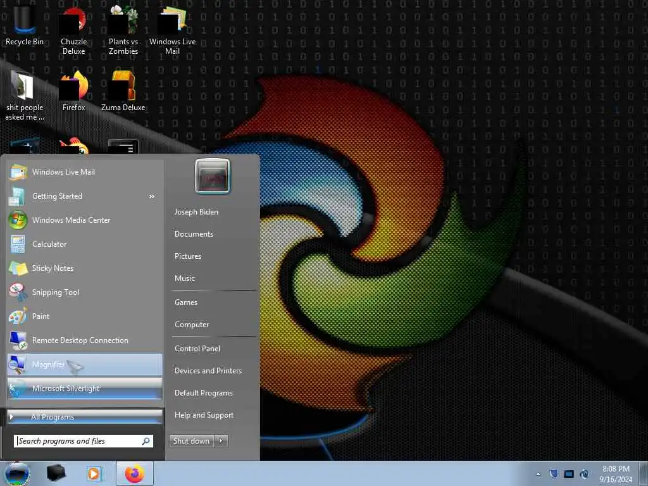Switch to Firefox on the taskbar
Image resolution: width=648 pixels, height=486 pixels.
pyautogui.click(x=135, y=473)
